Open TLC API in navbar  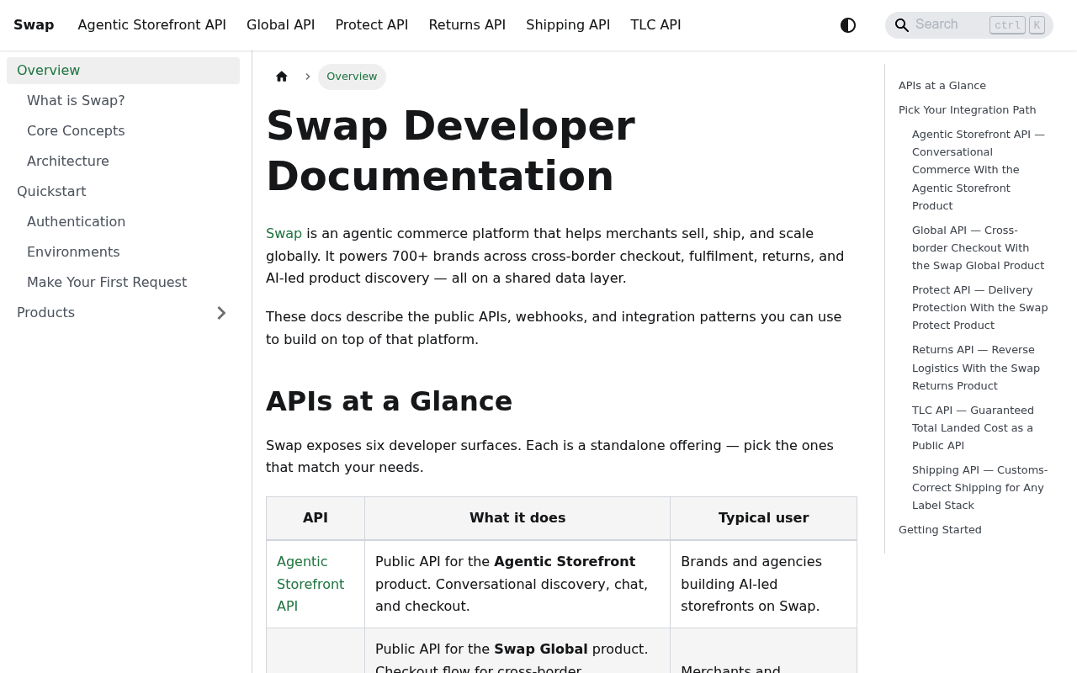click(656, 25)
